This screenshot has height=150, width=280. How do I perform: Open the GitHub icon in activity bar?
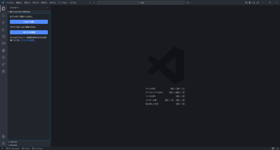tap(4, 50)
